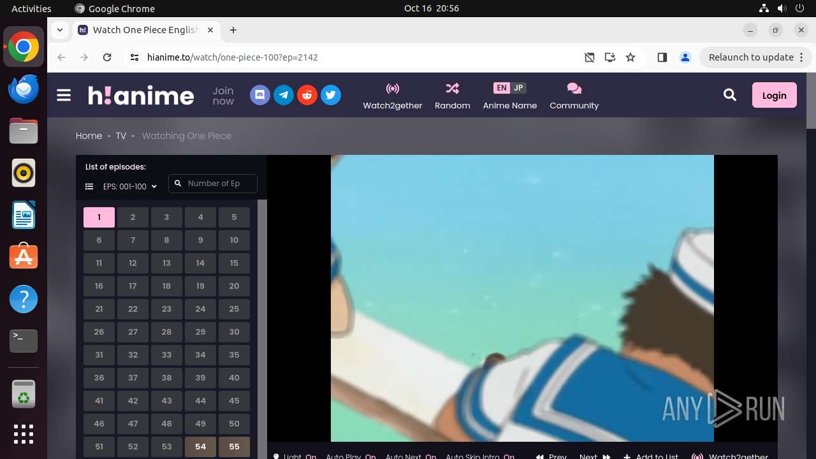This screenshot has height=459, width=816.
Task: Select episode 10
Action: point(234,240)
